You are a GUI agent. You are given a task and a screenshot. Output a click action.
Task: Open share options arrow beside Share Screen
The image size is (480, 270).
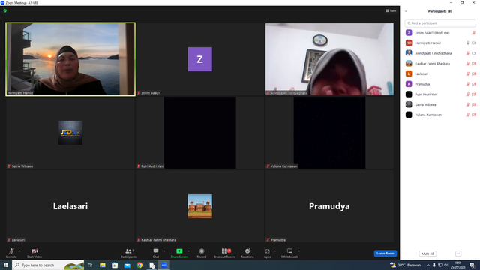[x=188, y=251]
